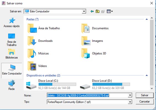Select the Vídeos folder icon
156x110 pixels.
32,66
